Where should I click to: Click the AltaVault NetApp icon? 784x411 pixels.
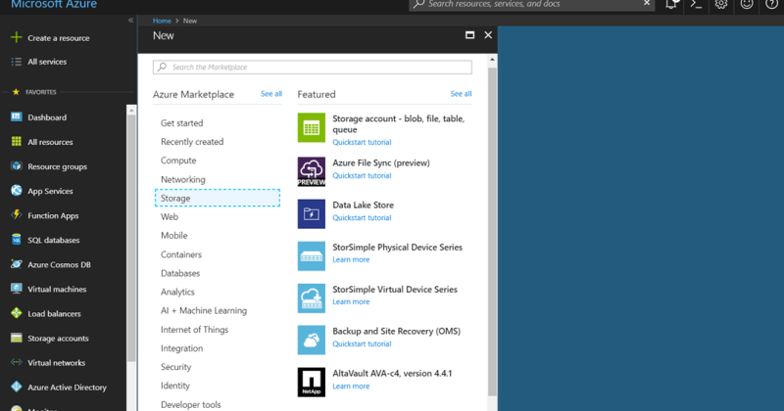pyautogui.click(x=311, y=382)
